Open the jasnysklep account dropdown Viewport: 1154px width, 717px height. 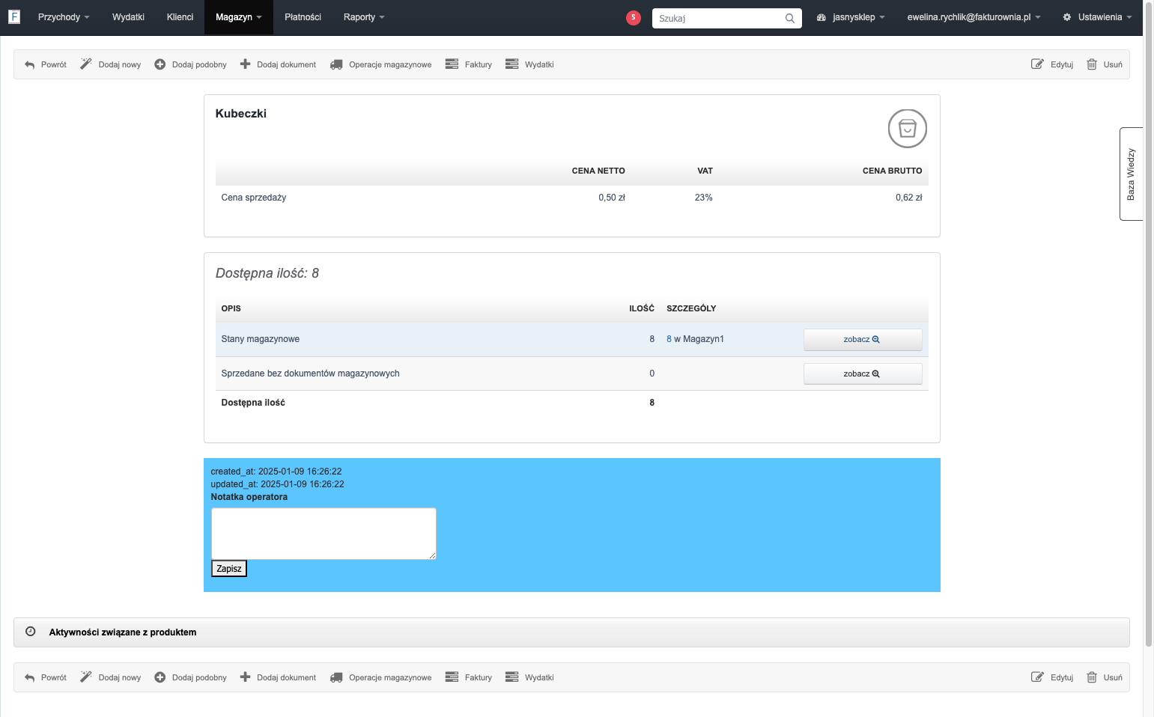tap(851, 17)
